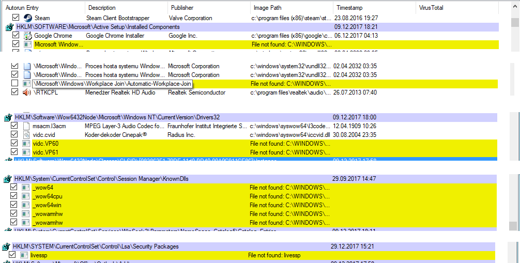Click the registry icon beside the Active Setup Installed Components key
This screenshot has width=520, height=263.
pyautogui.click(x=10, y=27)
